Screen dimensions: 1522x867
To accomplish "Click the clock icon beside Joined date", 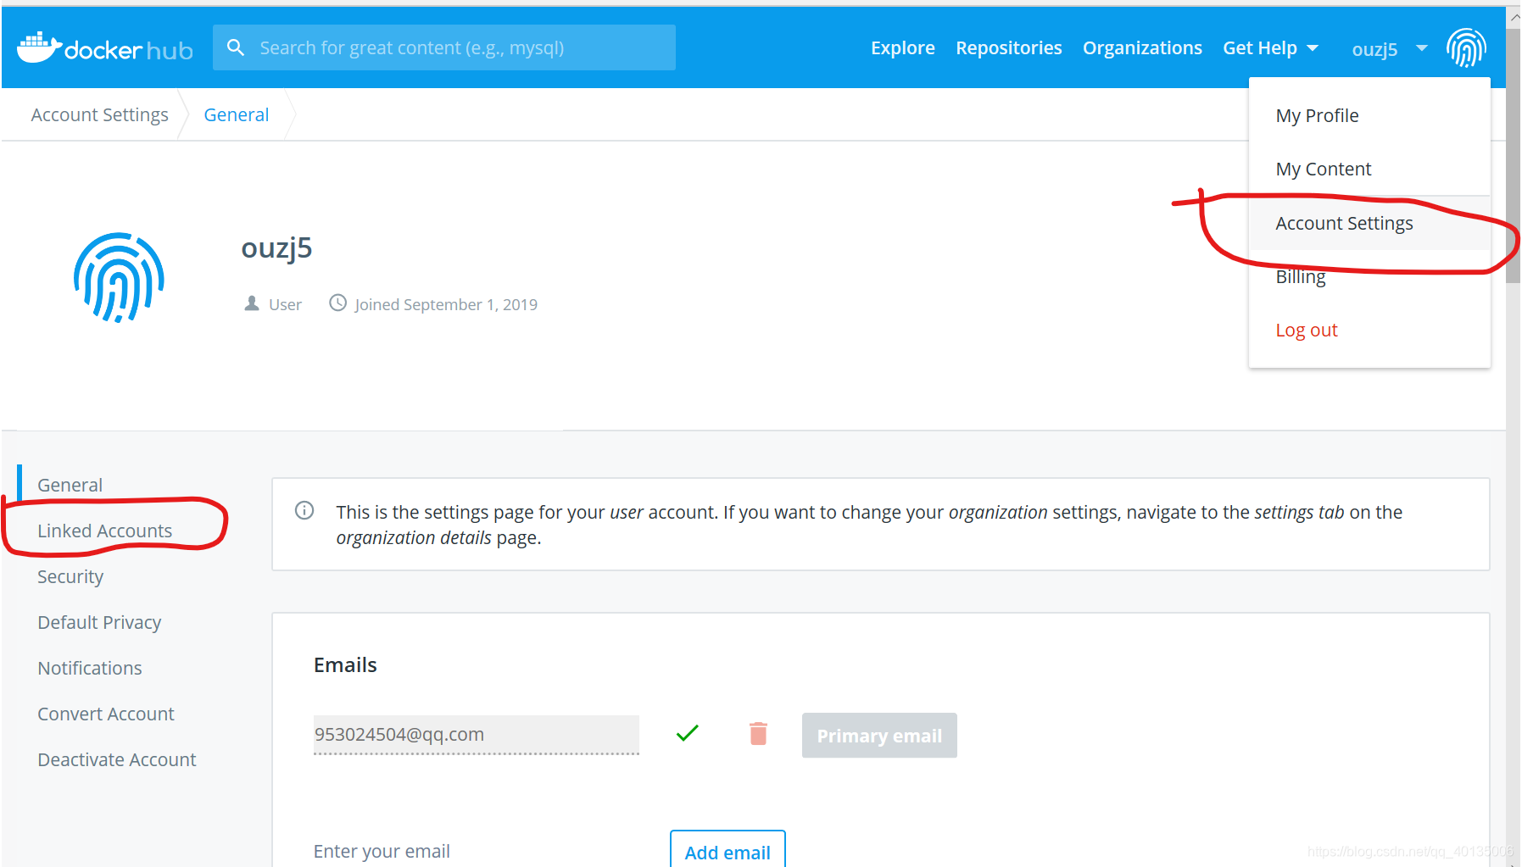I will click(338, 303).
